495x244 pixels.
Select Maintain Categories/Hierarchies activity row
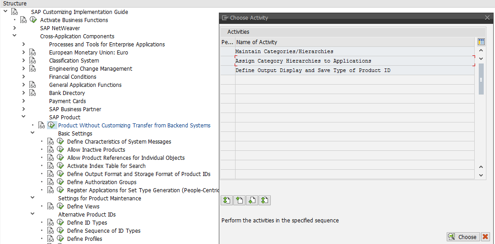284,51
